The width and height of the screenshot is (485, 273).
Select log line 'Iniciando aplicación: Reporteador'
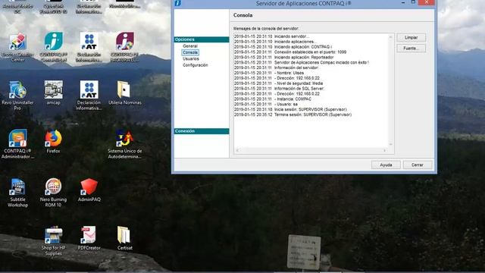(x=283, y=58)
